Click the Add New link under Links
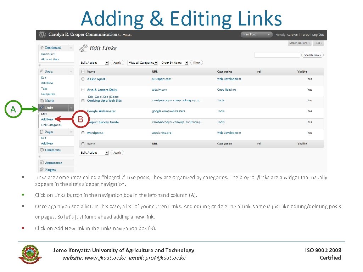Screen dimensions: 363x272 pos(46,119)
